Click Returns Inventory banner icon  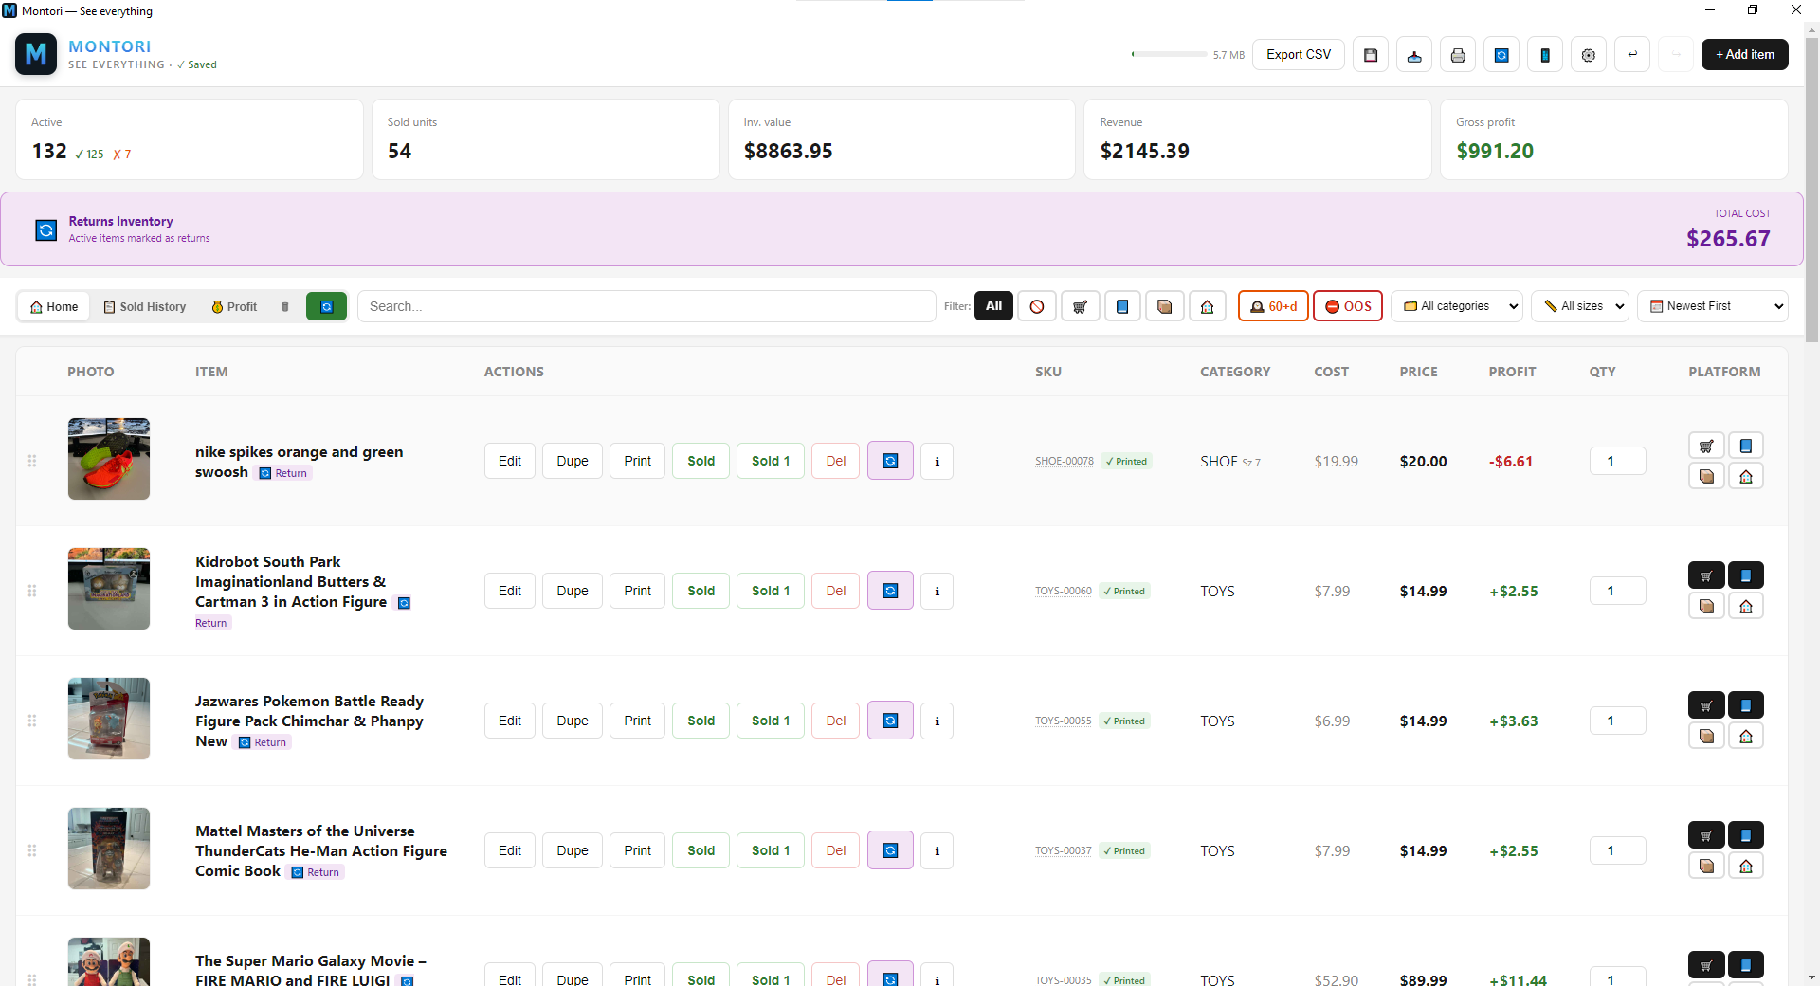pyautogui.click(x=45, y=230)
